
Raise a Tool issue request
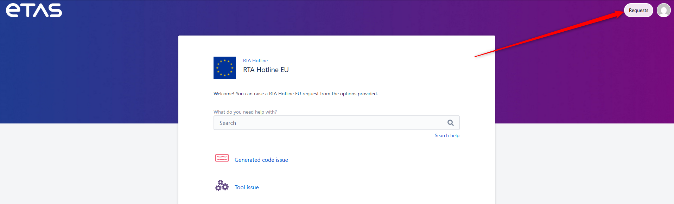(247, 187)
